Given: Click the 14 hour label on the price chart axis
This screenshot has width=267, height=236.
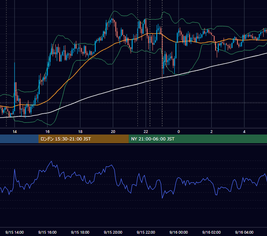Looking at the screenshot, I should [x=15, y=132].
